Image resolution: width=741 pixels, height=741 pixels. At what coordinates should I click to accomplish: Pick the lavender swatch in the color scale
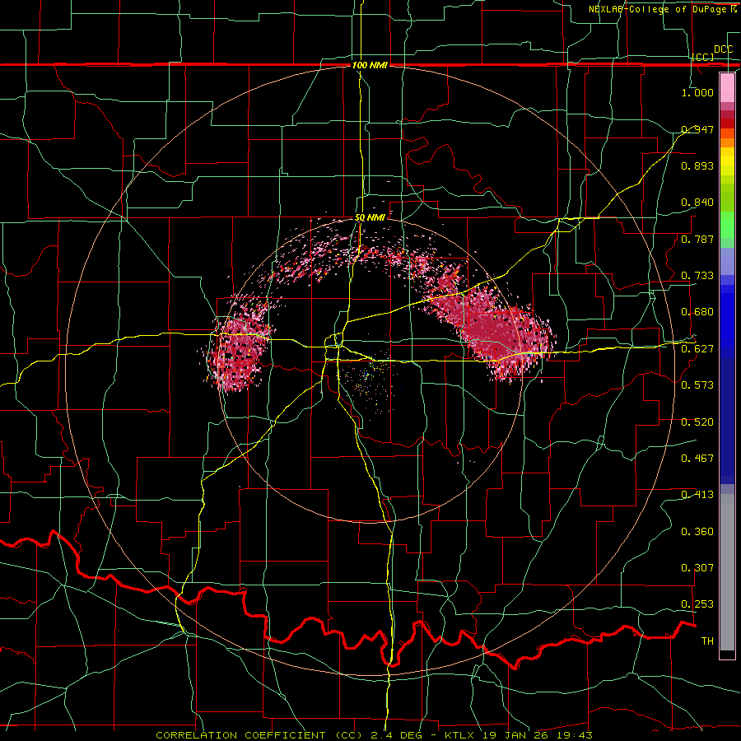click(727, 261)
